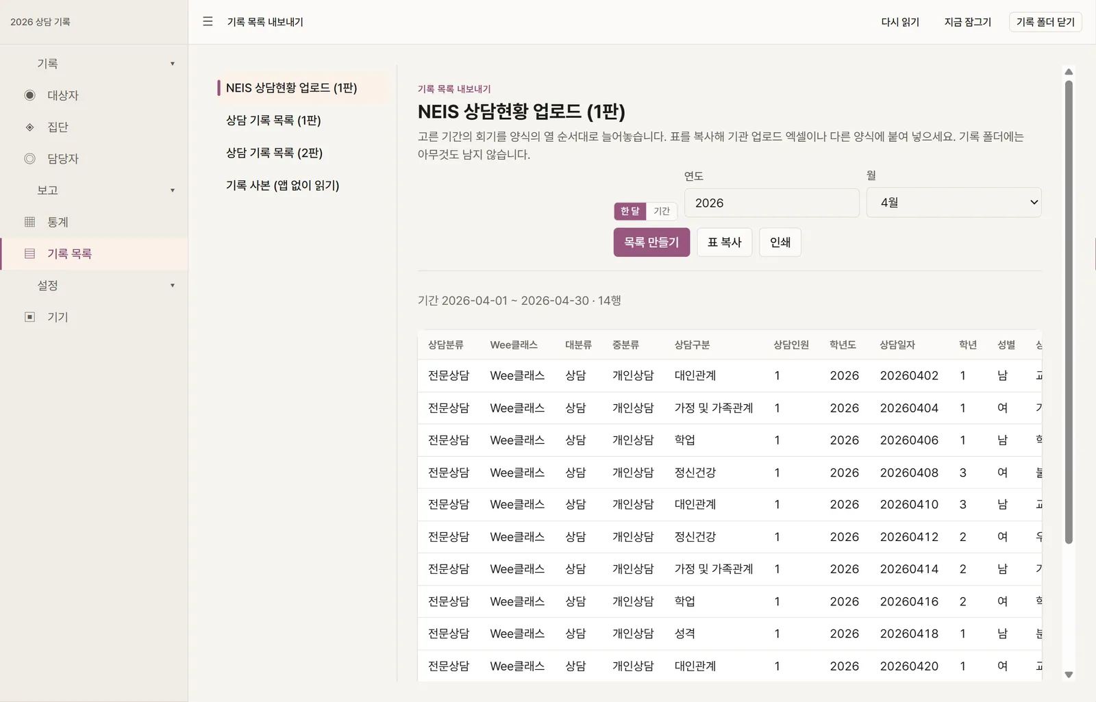Click date cell 20260414
This screenshot has width=1096, height=702.
click(909, 568)
